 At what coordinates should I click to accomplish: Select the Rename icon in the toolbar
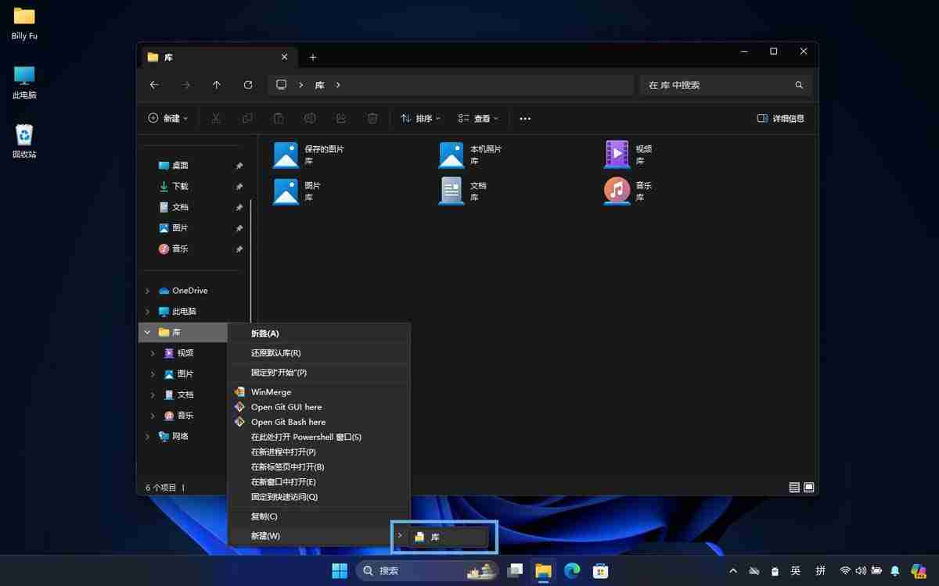coord(310,118)
